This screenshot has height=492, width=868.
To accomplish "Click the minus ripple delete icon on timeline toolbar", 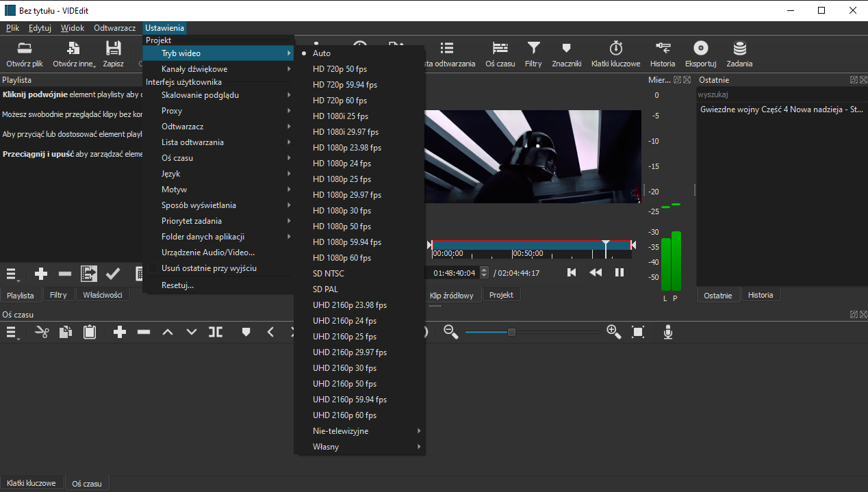I will [x=144, y=332].
